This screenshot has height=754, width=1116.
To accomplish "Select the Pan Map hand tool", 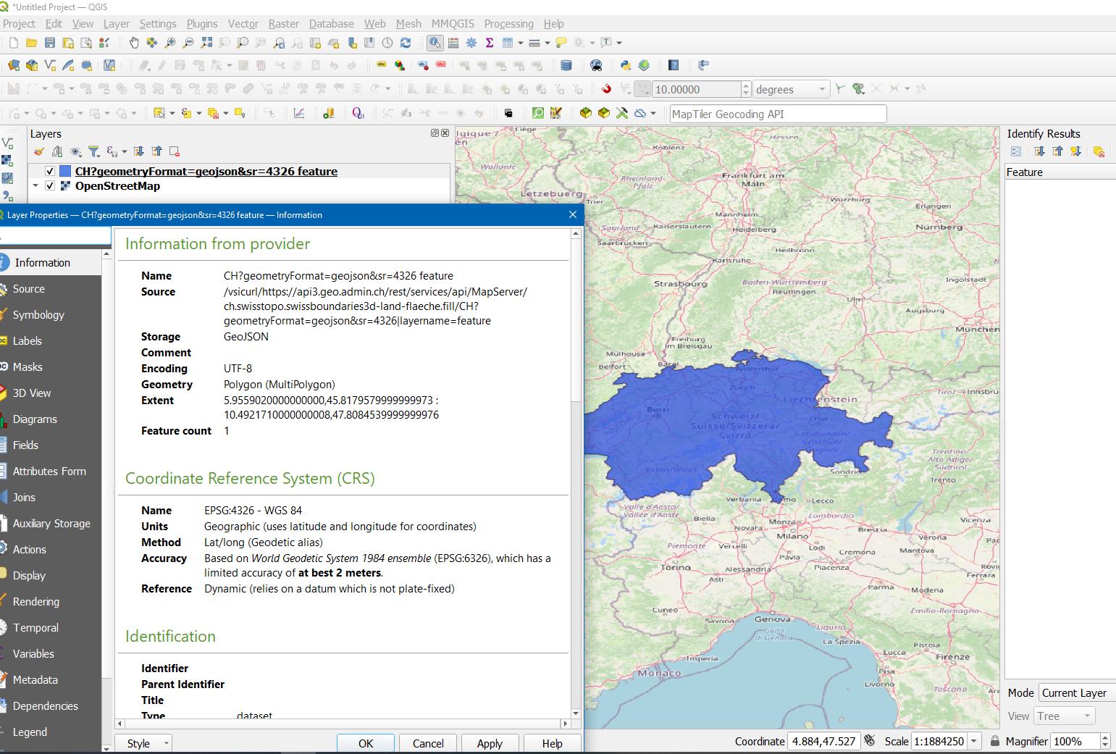I will click(134, 43).
